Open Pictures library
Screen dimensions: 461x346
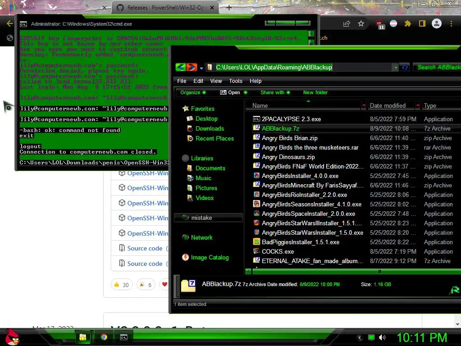(x=202, y=188)
